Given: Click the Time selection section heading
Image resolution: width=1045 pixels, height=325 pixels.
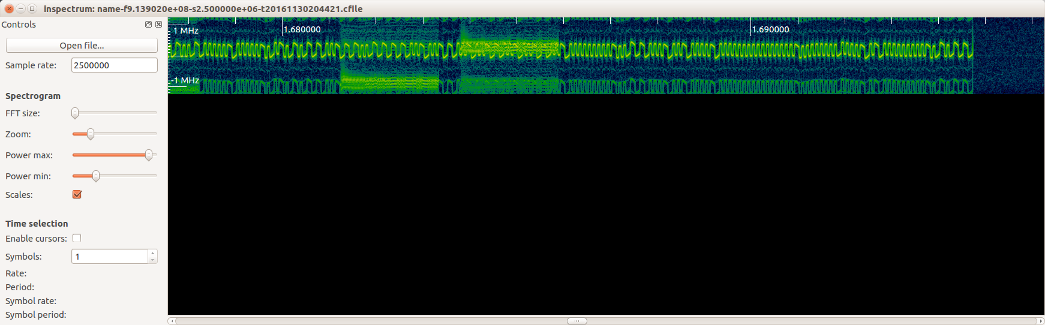Looking at the screenshot, I should pos(37,224).
